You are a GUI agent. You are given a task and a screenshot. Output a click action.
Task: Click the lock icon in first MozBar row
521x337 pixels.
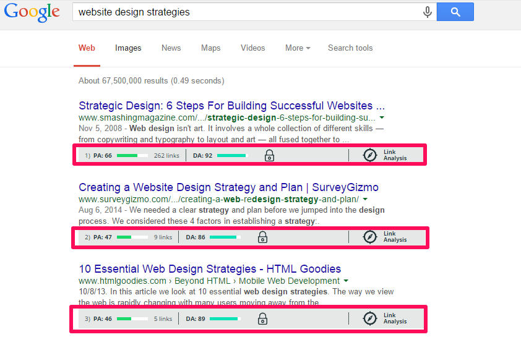pos(269,155)
